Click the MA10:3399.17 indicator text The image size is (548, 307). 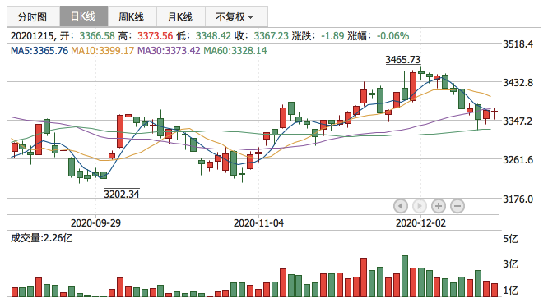coord(102,51)
